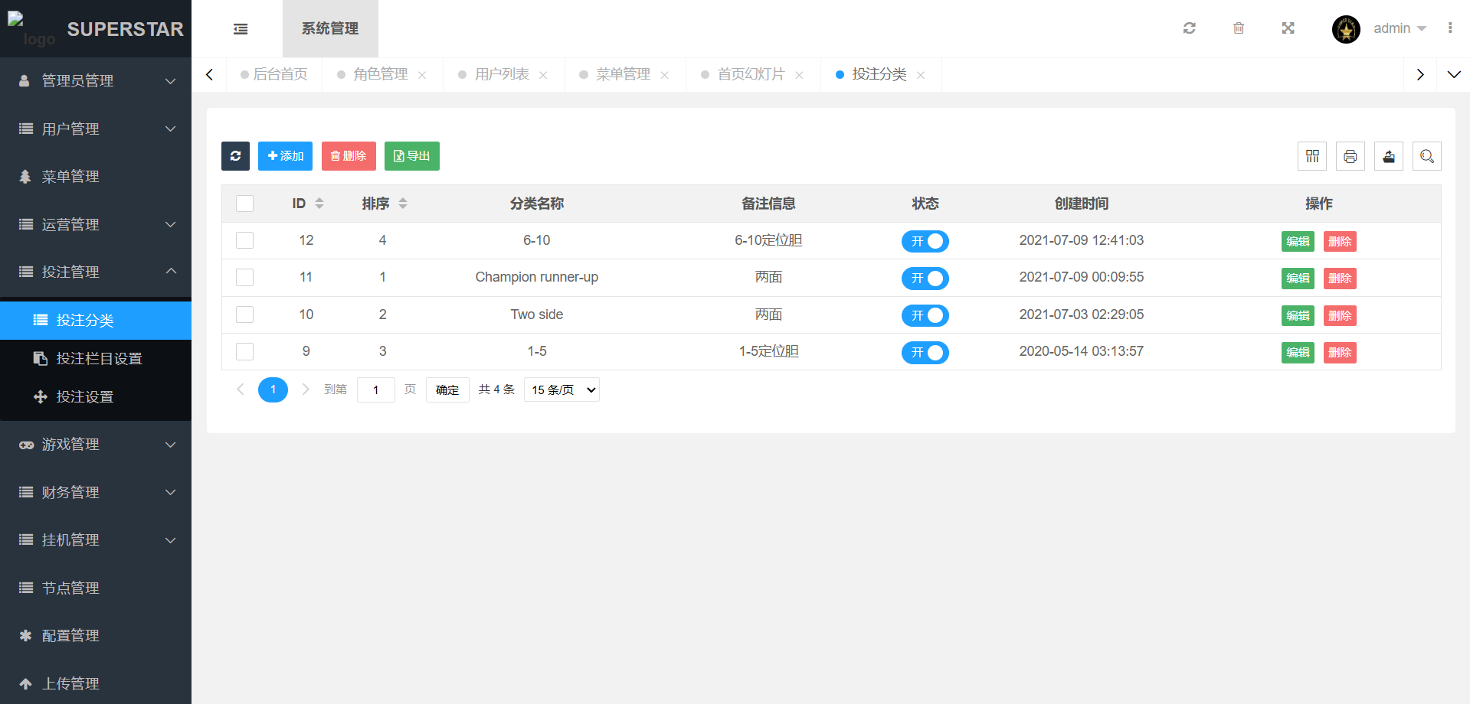The image size is (1470, 704).
Task: Click the blue 添加 button
Action: click(x=285, y=156)
